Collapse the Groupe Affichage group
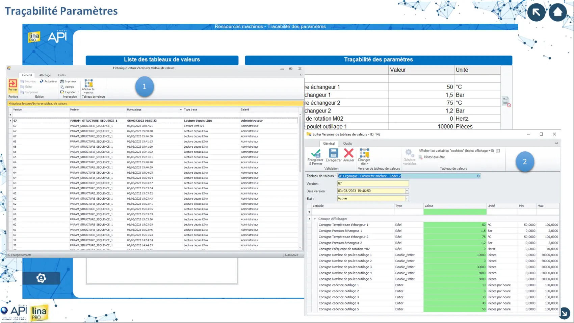The height and width of the screenshot is (323, 574). tap(315, 219)
